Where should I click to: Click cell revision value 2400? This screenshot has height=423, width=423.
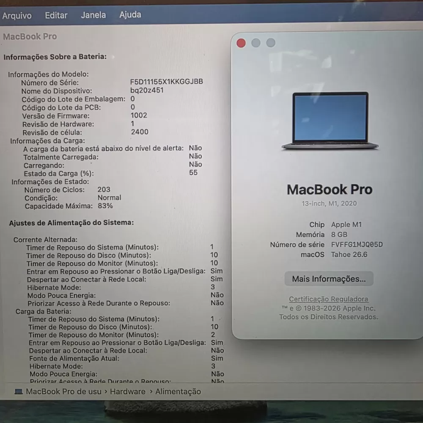click(x=140, y=132)
